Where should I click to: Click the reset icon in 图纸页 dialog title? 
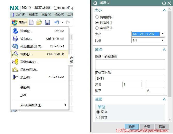click(x=164, y=3)
